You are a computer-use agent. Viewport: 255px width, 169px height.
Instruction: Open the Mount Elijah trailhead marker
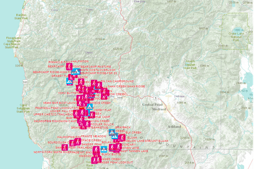[x=122, y=138]
